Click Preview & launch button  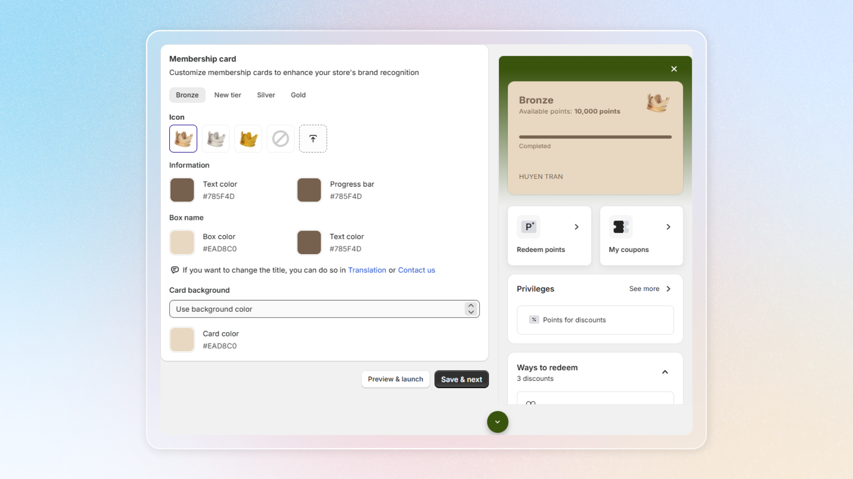(x=395, y=379)
